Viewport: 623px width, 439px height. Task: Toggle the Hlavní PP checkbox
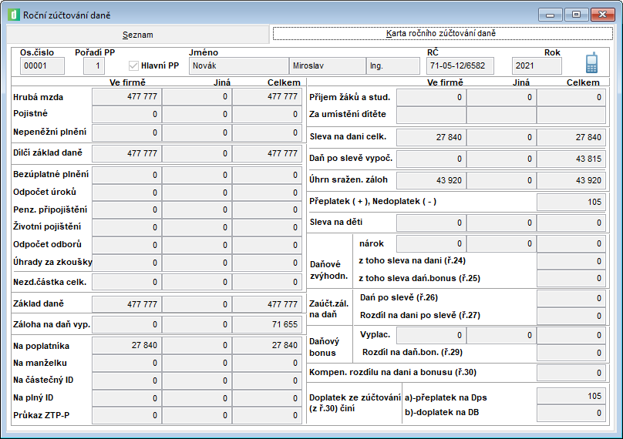(x=134, y=66)
